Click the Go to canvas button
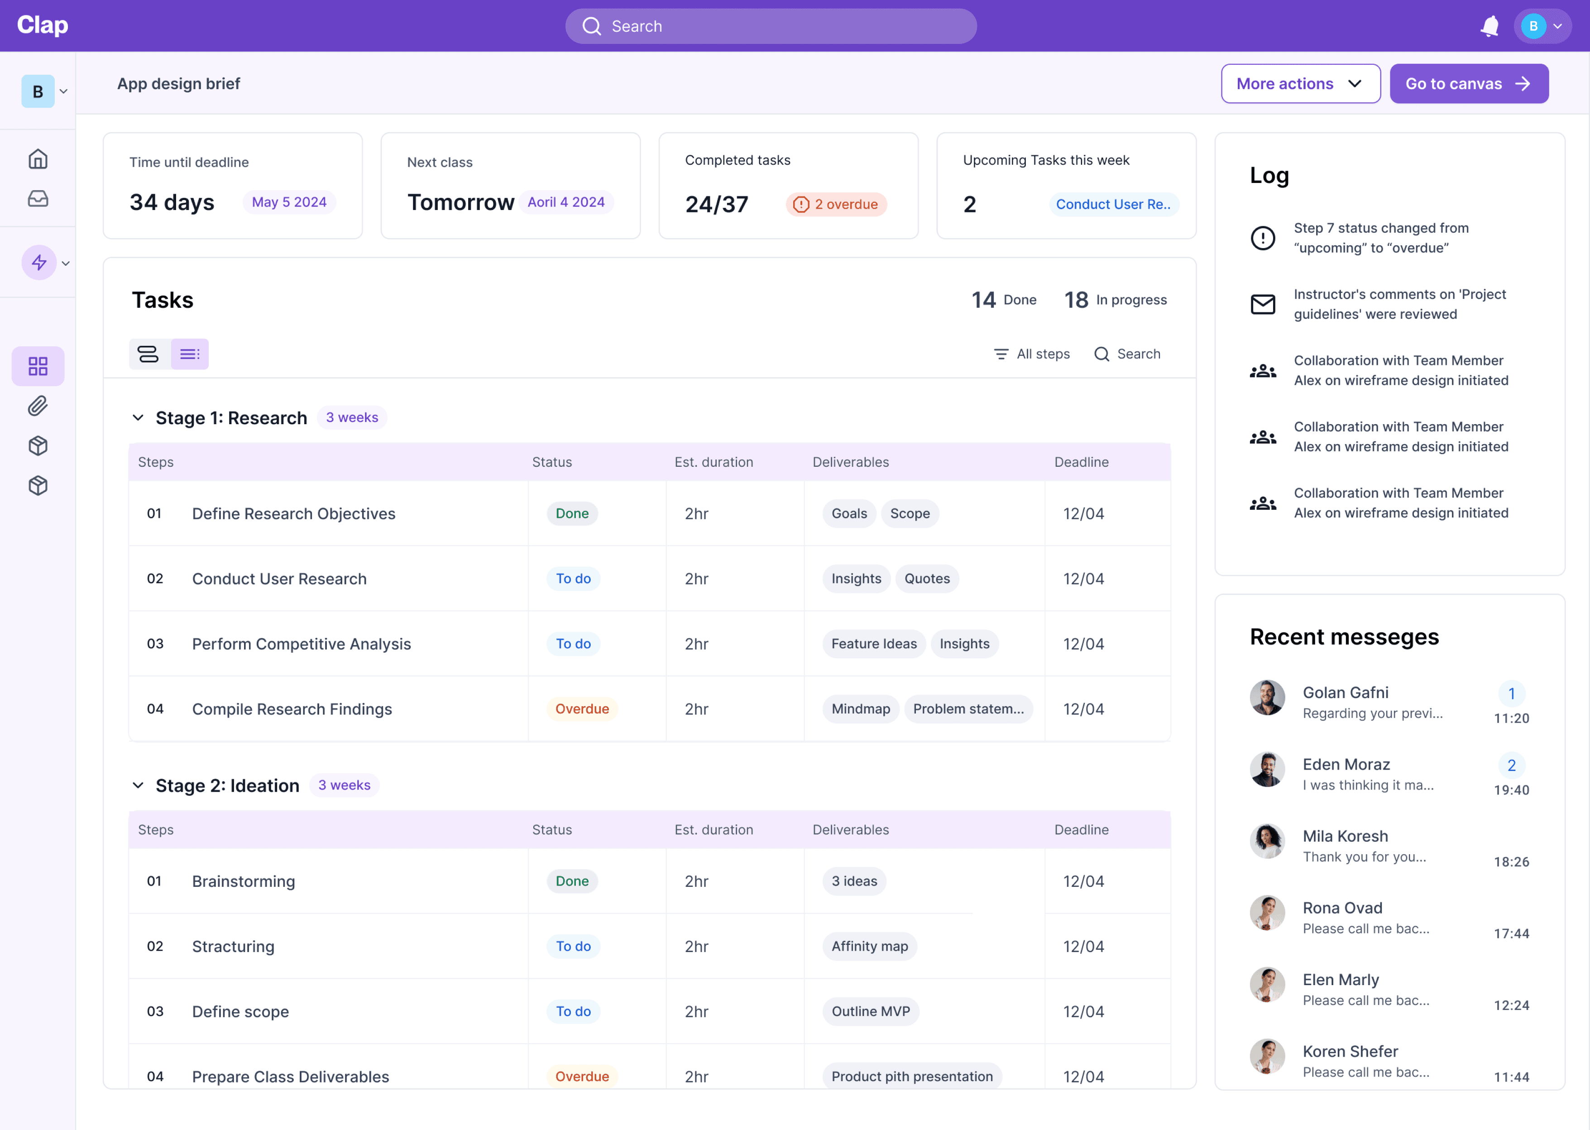Image resolution: width=1590 pixels, height=1130 pixels. pos(1468,84)
